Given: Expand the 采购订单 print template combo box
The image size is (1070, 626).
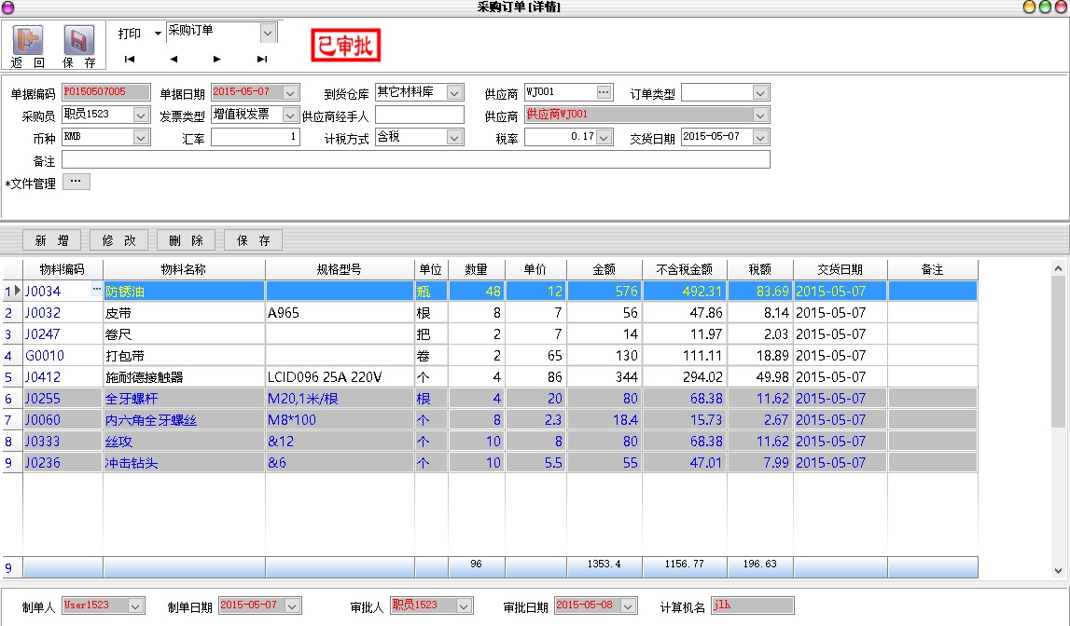Looking at the screenshot, I should click(x=268, y=32).
